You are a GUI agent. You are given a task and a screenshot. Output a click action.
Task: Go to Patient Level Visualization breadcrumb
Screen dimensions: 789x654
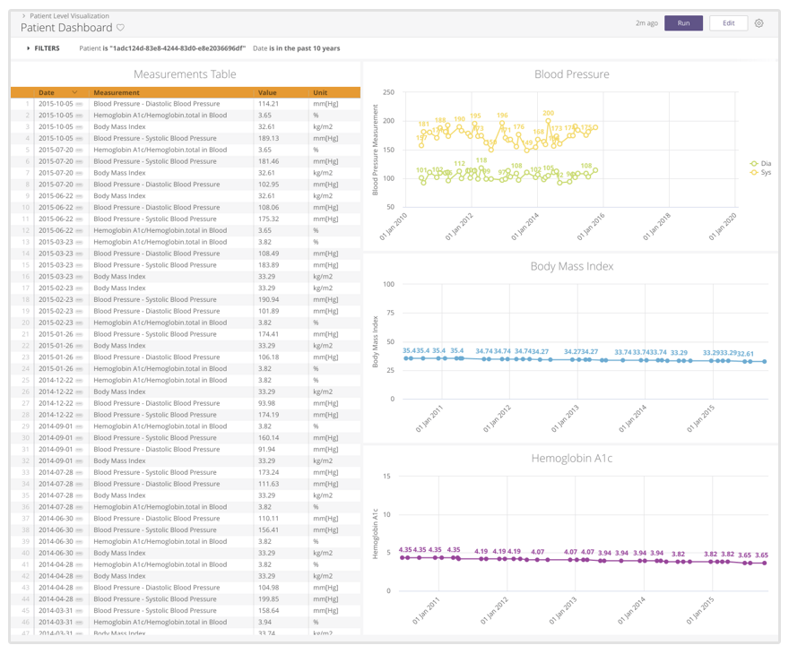coord(69,16)
